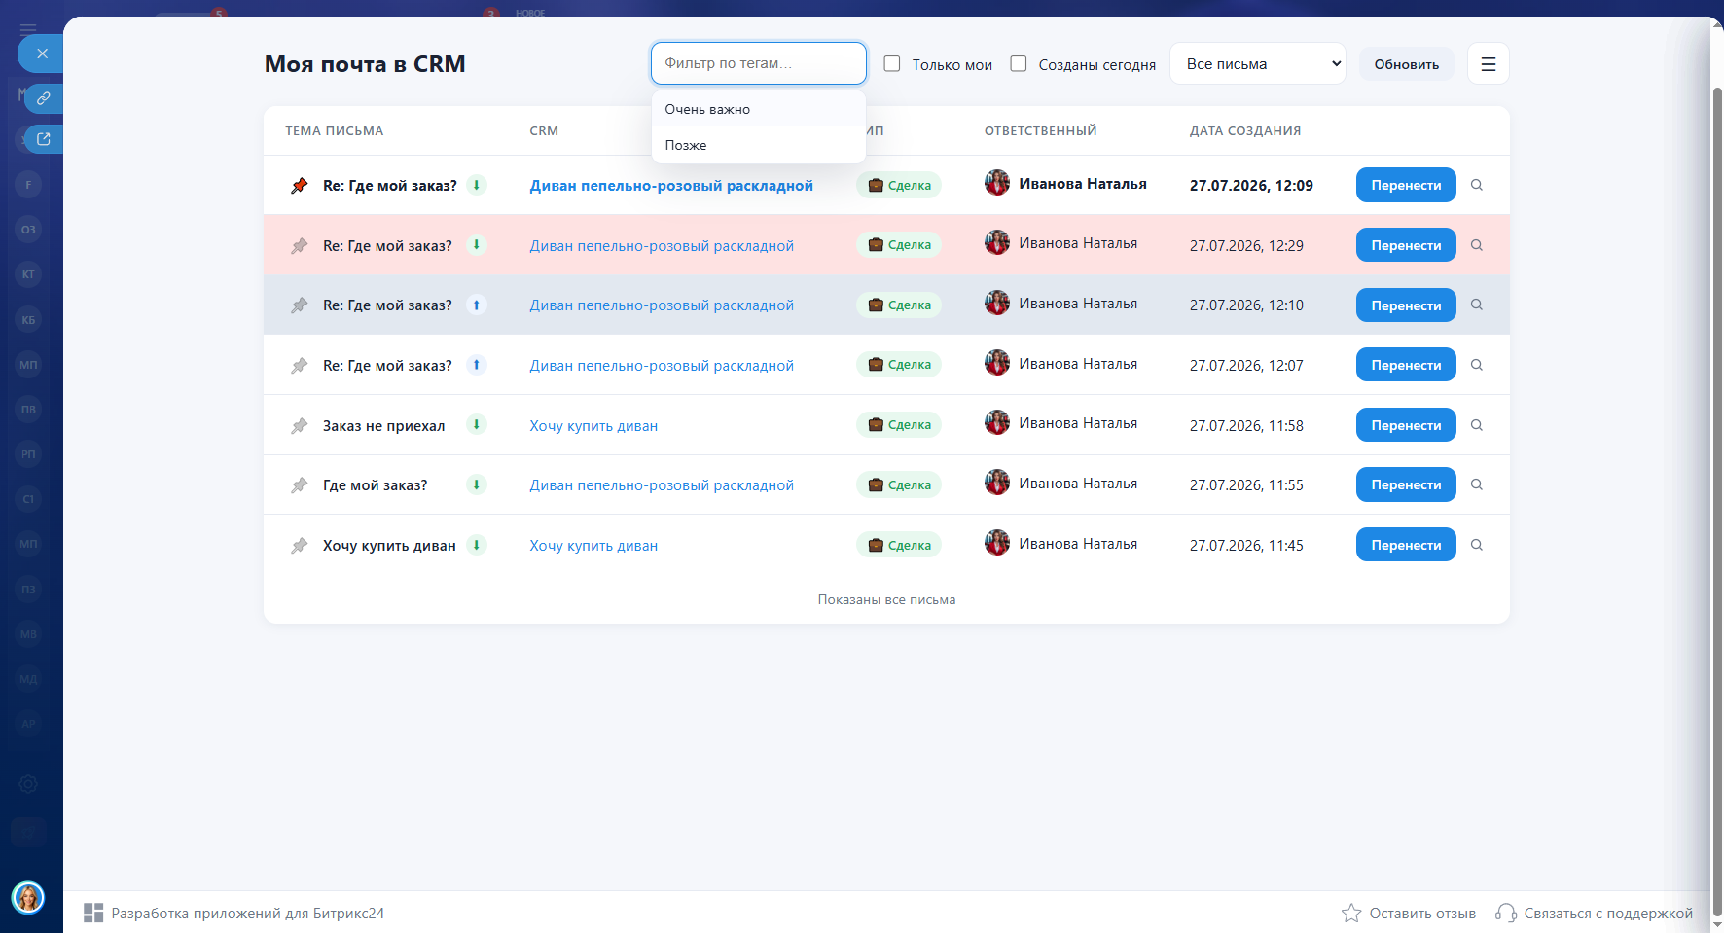
Task: Unpin the first pinned email
Action: pyautogui.click(x=299, y=186)
